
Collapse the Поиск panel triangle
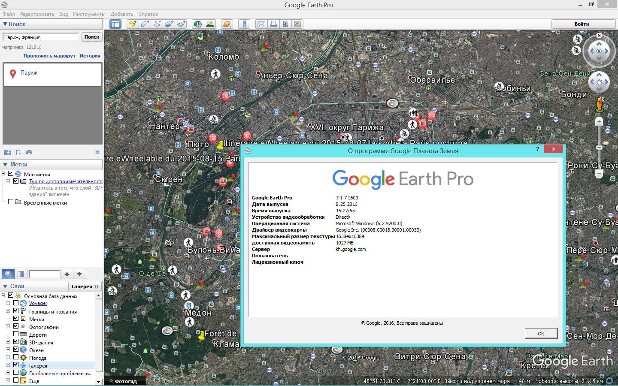coord(5,24)
